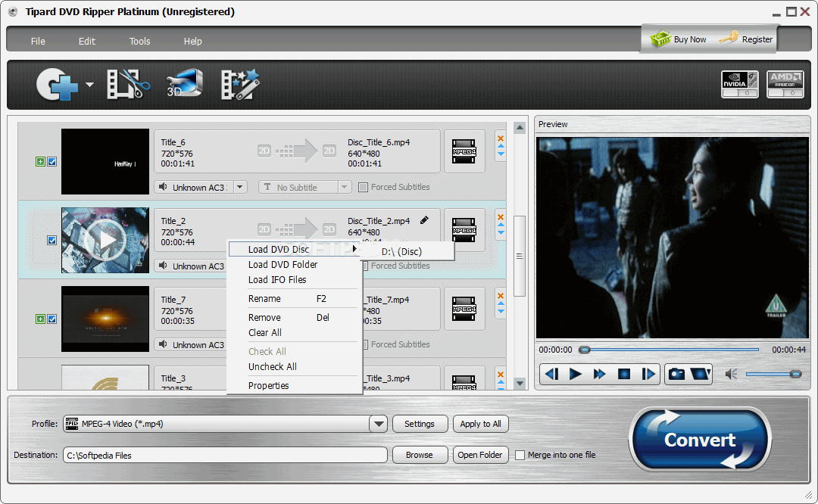818x504 pixels.
Task: Edit output name pencil icon for Disc_Title_2.mp4
Action: [x=425, y=220]
